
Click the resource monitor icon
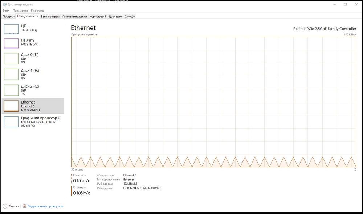tap(25, 206)
